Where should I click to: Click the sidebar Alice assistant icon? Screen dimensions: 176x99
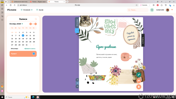[2, 91]
